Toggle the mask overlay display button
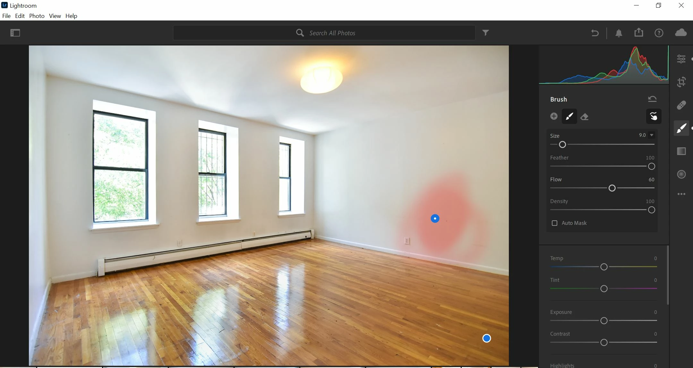 653,116
